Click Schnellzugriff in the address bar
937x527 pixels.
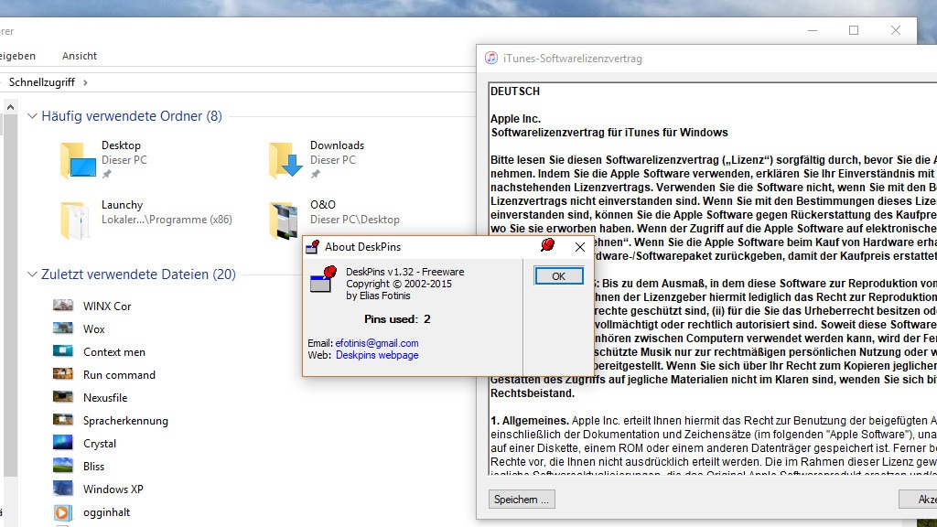pyautogui.click(x=42, y=81)
